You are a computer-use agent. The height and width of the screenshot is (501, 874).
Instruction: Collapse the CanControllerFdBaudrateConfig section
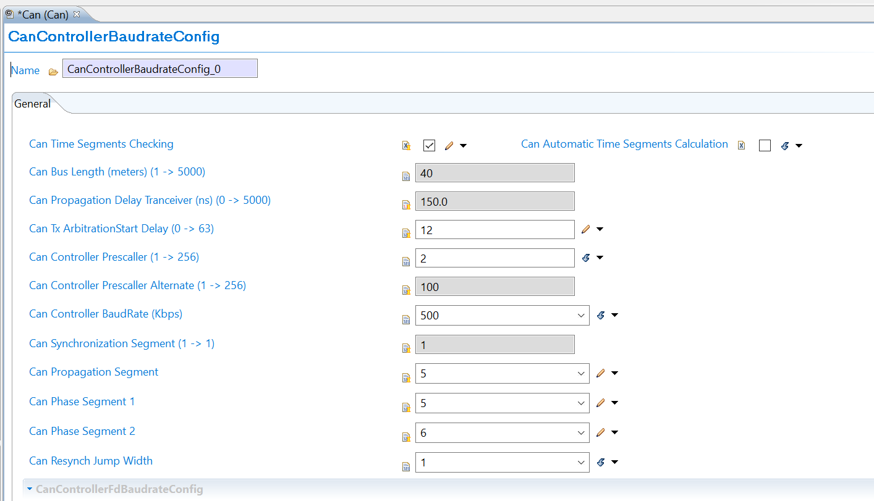pyautogui.click(x=29, y=489)
